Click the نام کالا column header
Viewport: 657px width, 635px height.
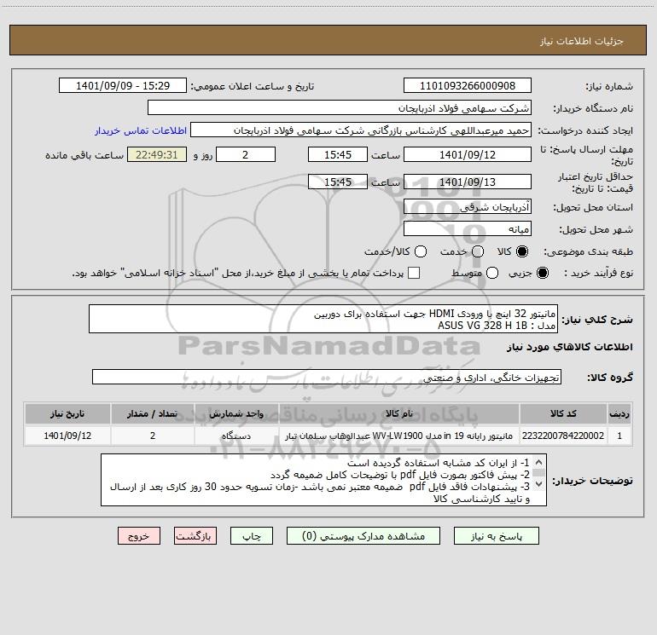click(x=399, y=414)
